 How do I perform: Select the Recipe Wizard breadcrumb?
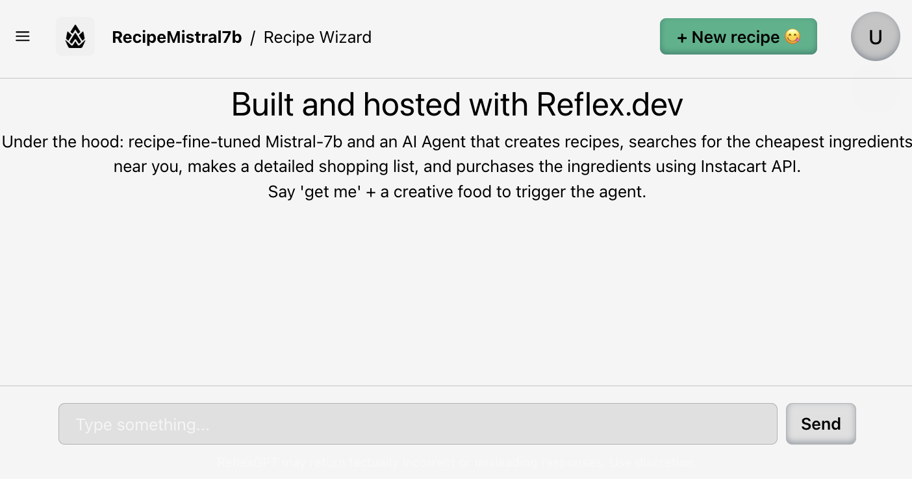(318, 37)
